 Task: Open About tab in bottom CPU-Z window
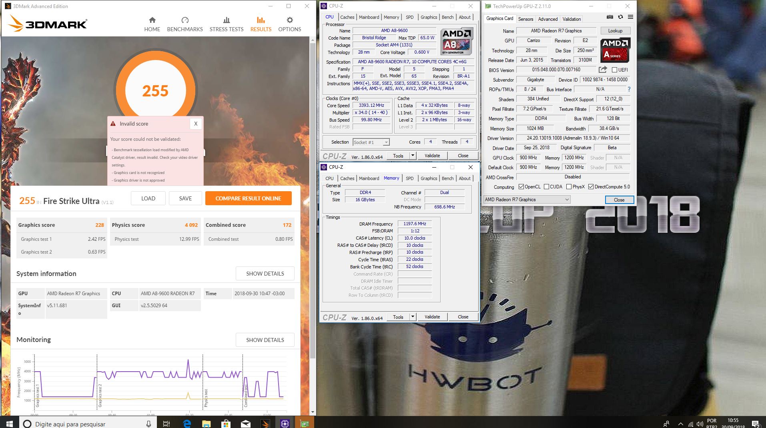465,178
